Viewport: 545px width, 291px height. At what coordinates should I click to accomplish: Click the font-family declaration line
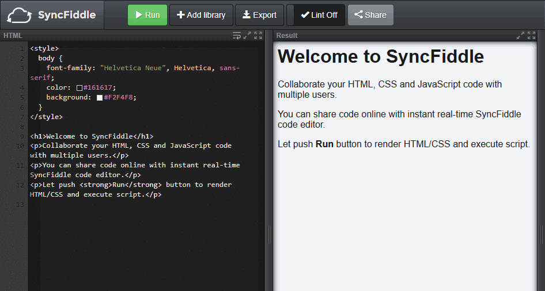(x=135, y=73)
